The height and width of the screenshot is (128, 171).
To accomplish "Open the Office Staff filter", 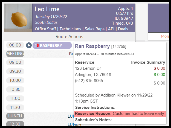I will tap(46, 29).
